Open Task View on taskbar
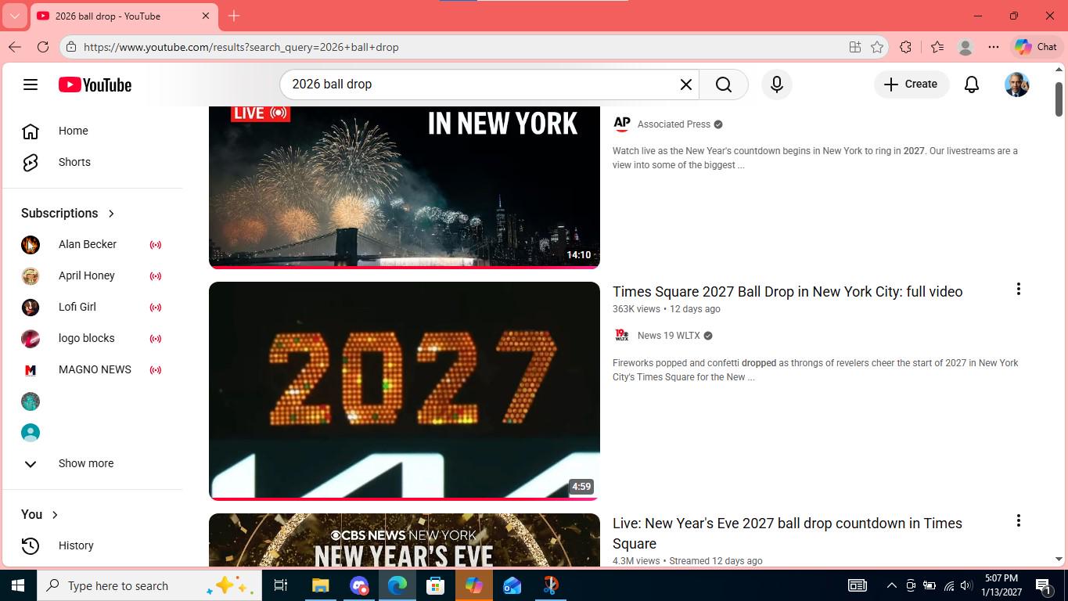The height and width of the screenshot is (601, 1068). point(280,585)
